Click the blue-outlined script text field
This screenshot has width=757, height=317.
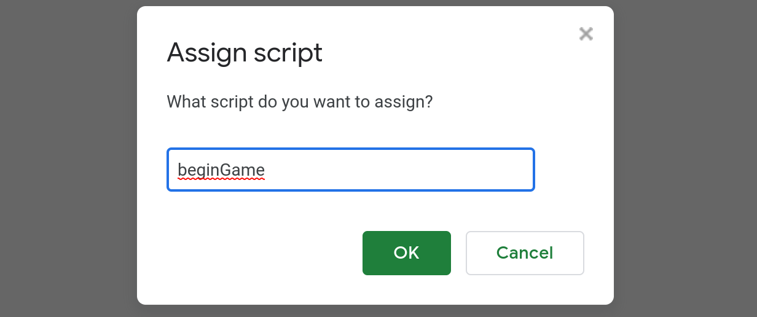click(x=351, y=170)
